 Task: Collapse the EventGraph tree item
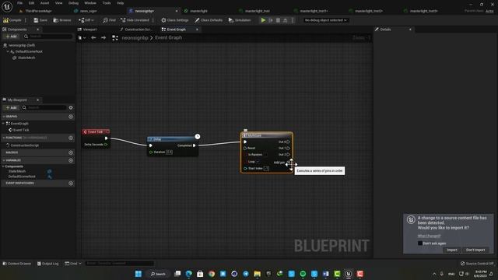(3, 123)
